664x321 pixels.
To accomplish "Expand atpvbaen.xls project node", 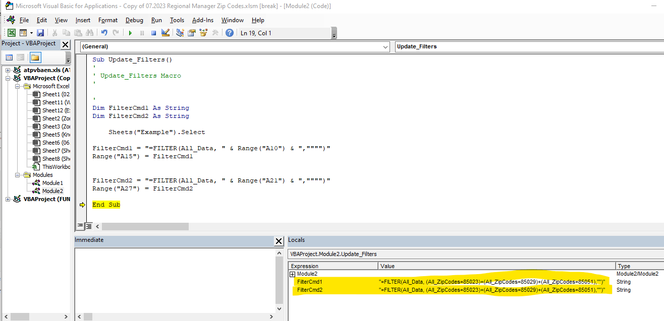I will pyautogui.click(x=8, y=70).
